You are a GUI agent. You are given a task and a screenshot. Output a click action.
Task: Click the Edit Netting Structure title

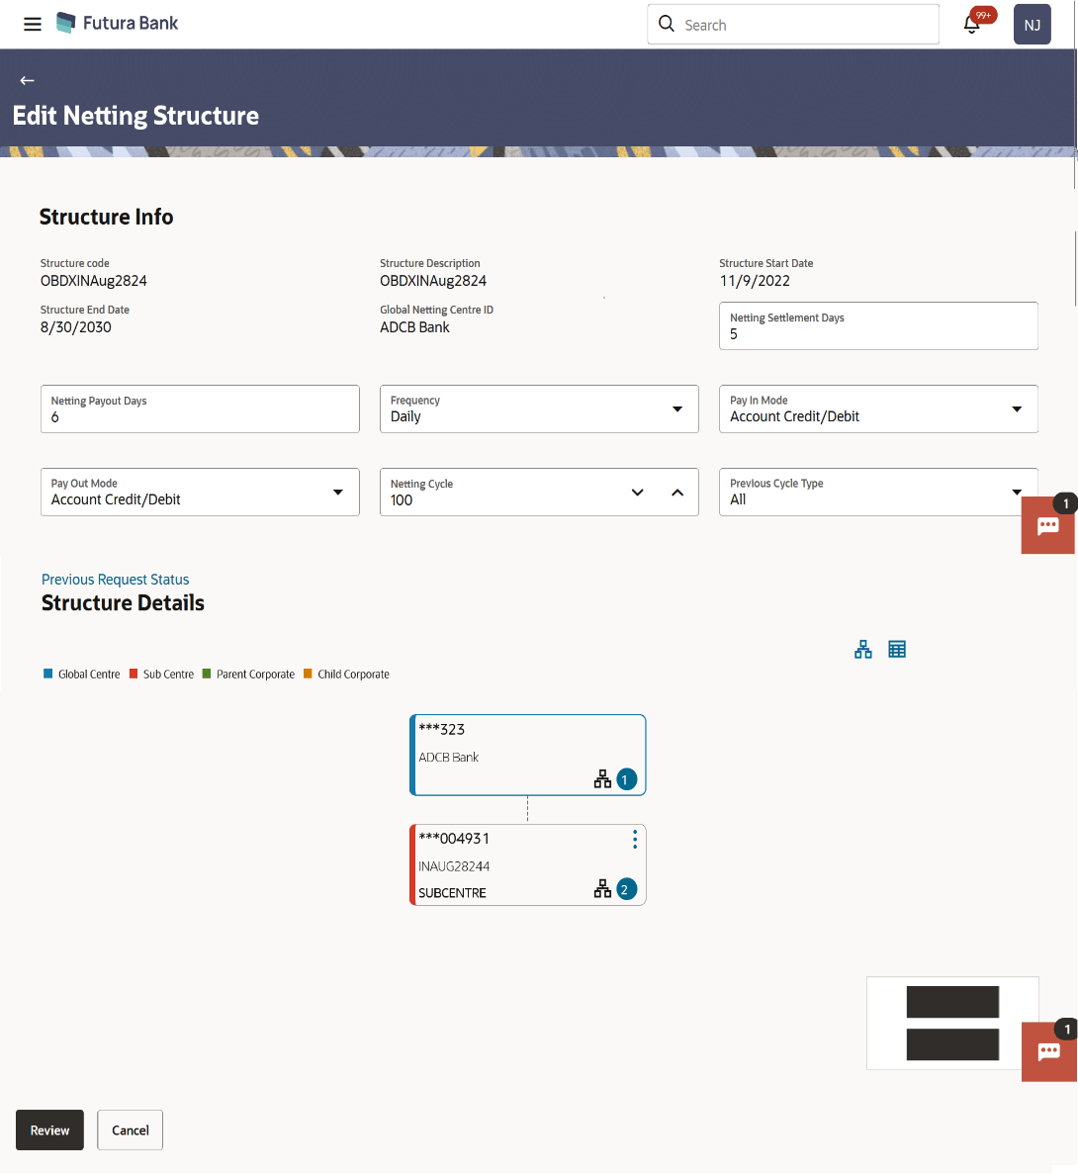(135, 116)
